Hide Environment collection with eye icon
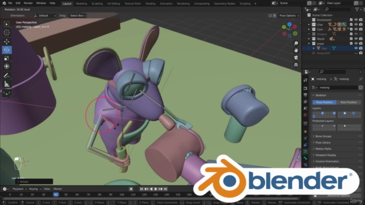The image size is (365, 205). [x=356, y=20]
